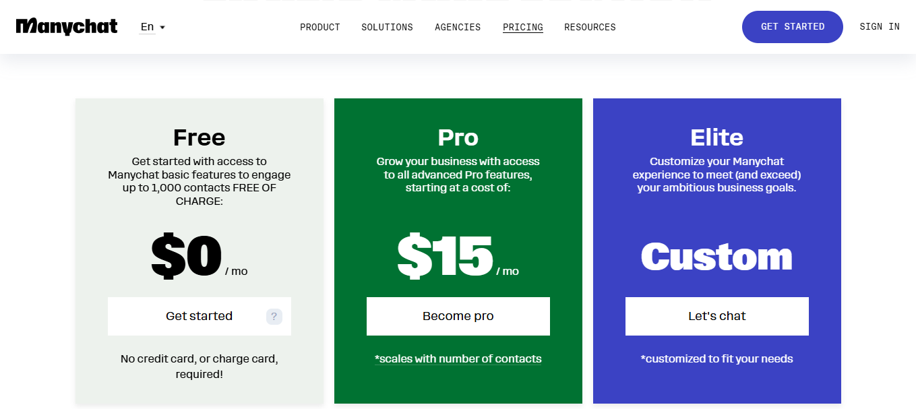This screenshot has width=916, height=409.
Task: Open the En language dropdown
Action: [x=153, y=28]
